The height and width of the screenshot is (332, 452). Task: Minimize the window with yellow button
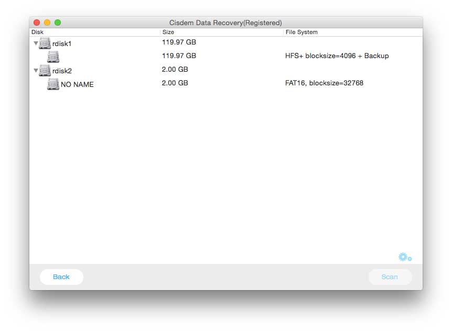47,23
